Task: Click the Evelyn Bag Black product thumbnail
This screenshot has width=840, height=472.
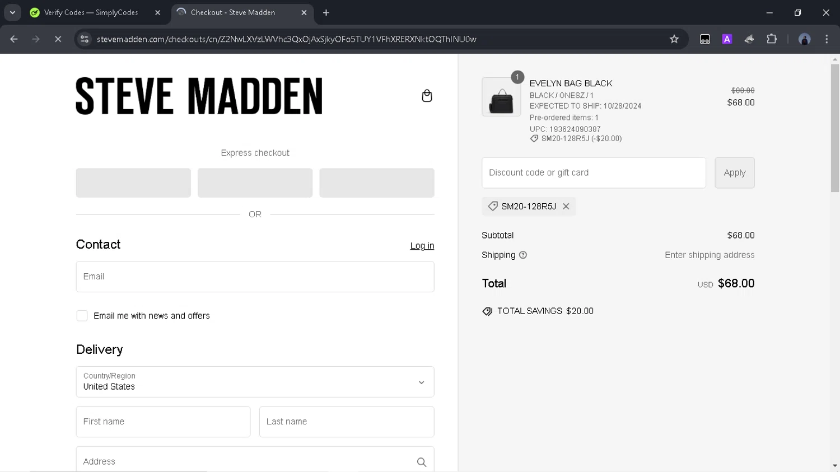Action: click(x=501, y=97)
